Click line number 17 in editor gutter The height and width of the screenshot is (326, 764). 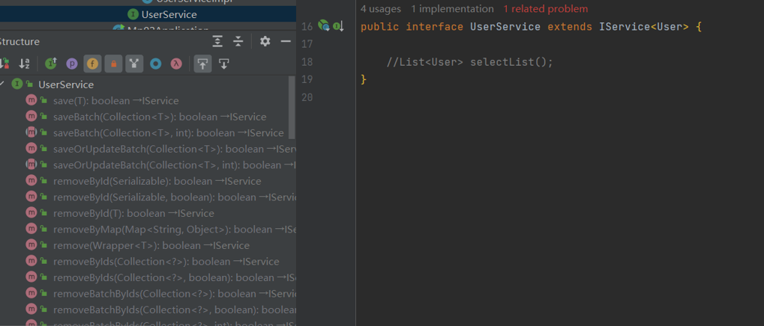click(x=307, y=45)
